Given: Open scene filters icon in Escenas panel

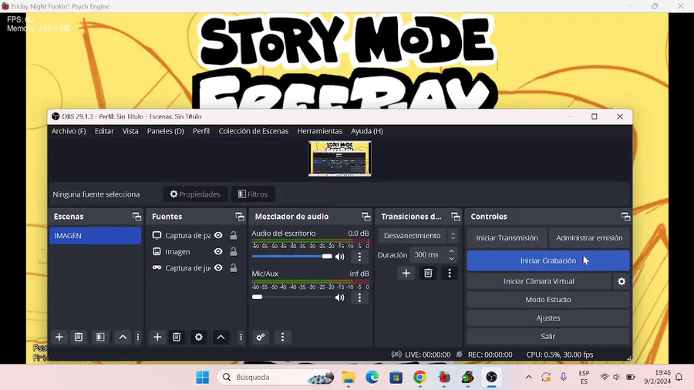Looking at the screenshot, I should [x=100, y=337].
